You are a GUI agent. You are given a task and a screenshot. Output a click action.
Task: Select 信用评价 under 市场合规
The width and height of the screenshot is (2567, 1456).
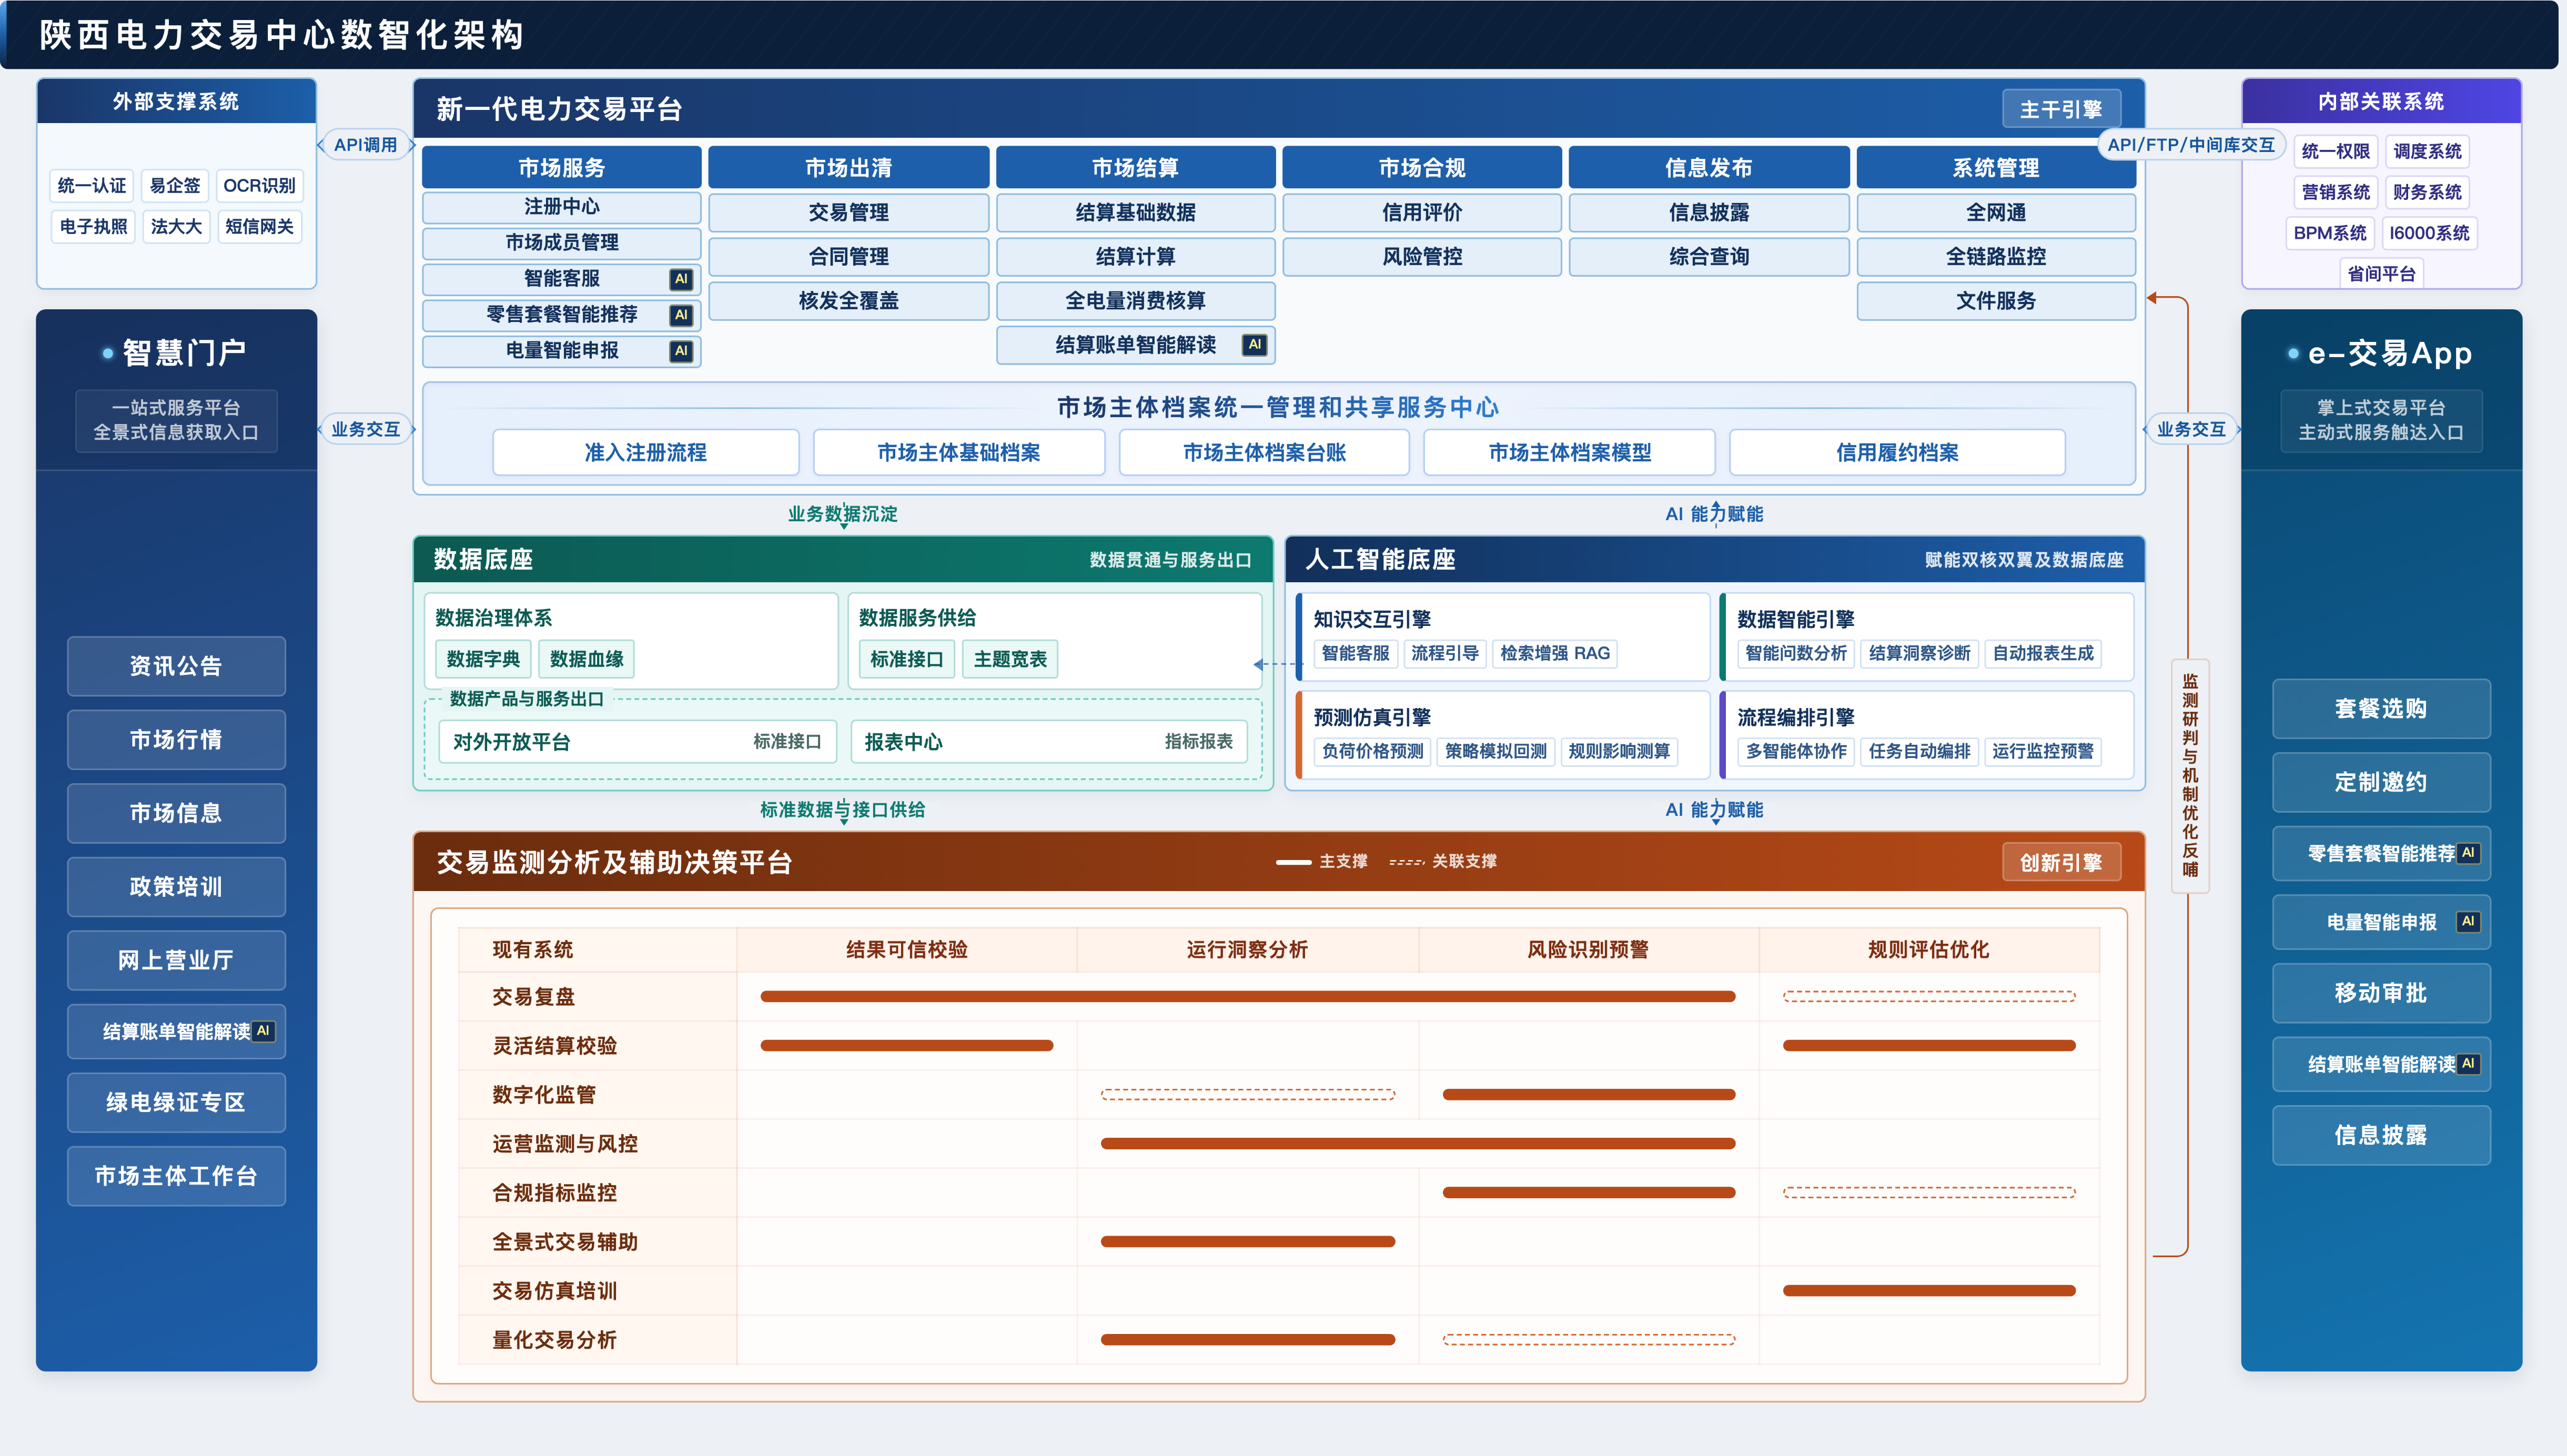coord(1422,213)
